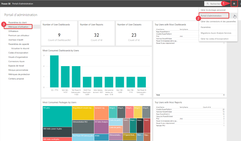Open 'Paramètres du client' in sidebar
This screenshot has height=141, width=241.
tap(17, 23)
